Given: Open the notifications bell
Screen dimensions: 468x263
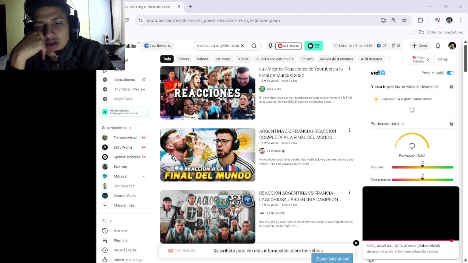Looking at the screenshot, I should 438,46.
